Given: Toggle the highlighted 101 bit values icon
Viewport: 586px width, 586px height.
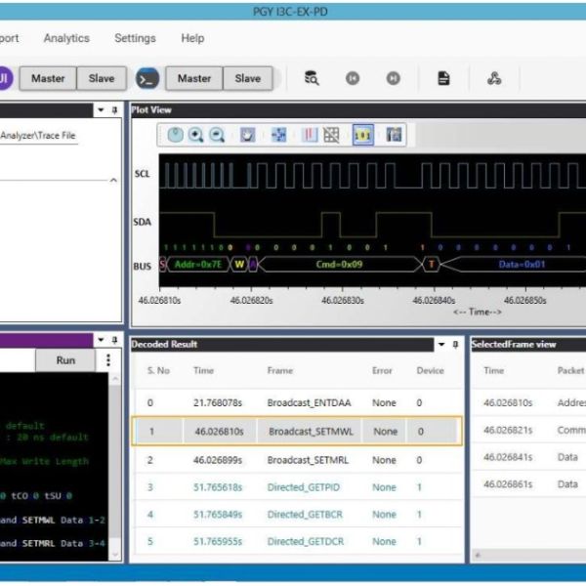Looking at the screenshot, I should tap(363, 135).
